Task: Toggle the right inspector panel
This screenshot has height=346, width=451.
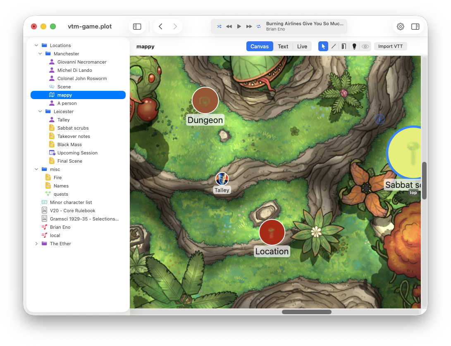Action: tap(415, 26)
